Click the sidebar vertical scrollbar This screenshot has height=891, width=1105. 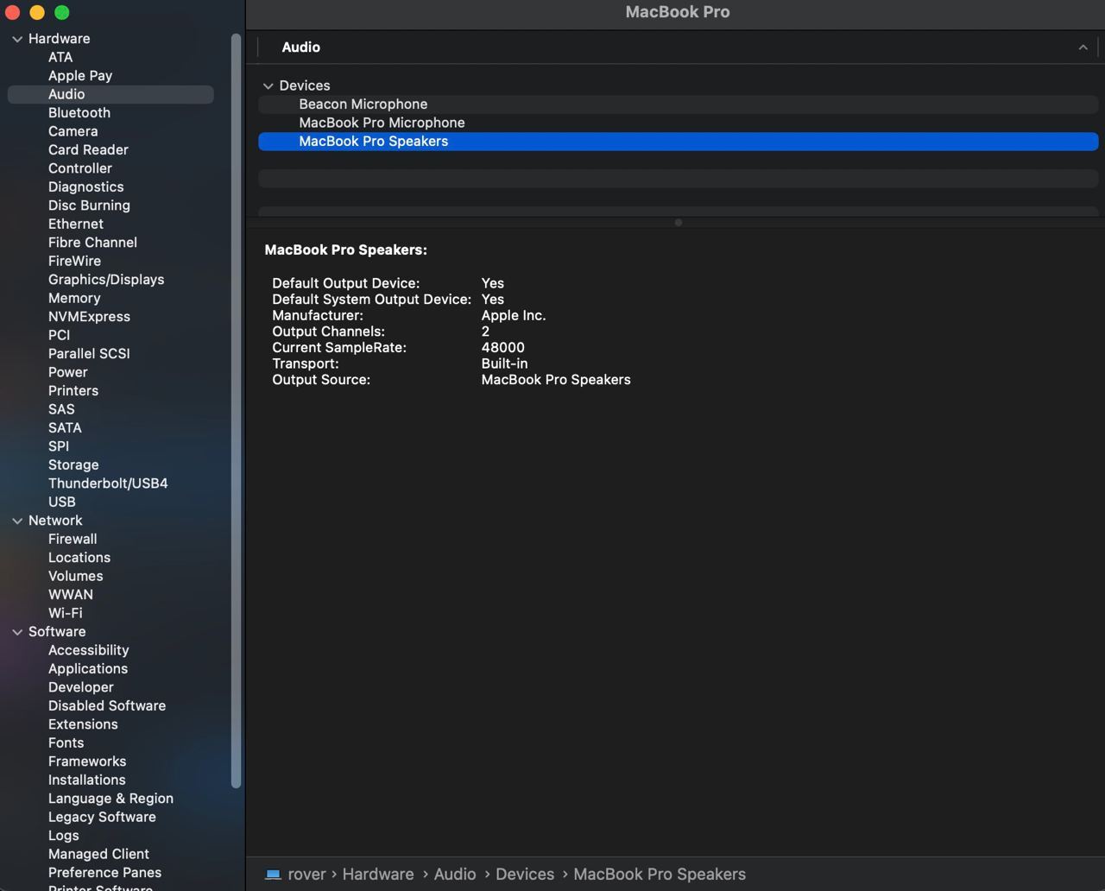click(x=237, y=411)
